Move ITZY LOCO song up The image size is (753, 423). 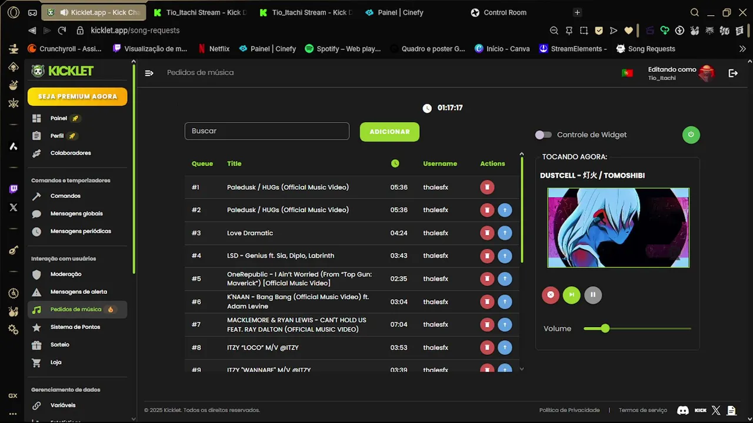(x=505, y=348)
